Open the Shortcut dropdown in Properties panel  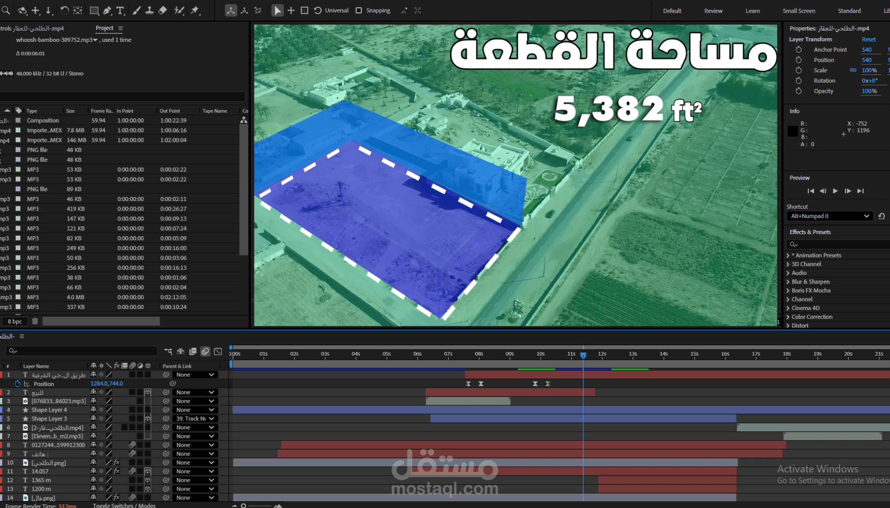[829, 216]
